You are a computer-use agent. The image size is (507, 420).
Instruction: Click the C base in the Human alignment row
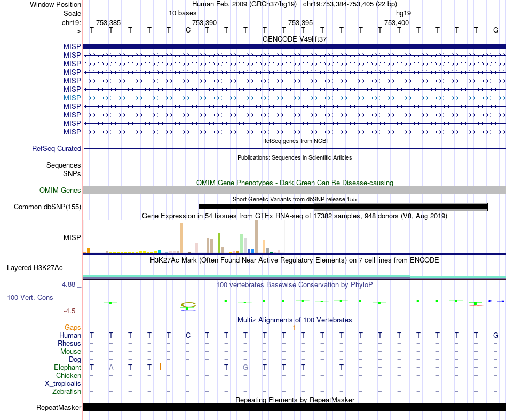188,336
